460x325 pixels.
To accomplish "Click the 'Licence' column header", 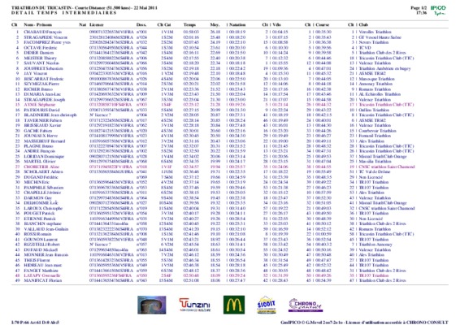I will [97, 24].
